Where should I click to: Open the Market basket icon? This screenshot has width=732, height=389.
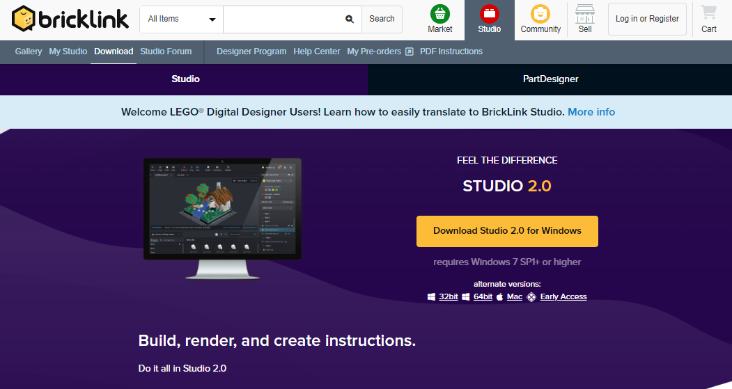tap(439, 14)
